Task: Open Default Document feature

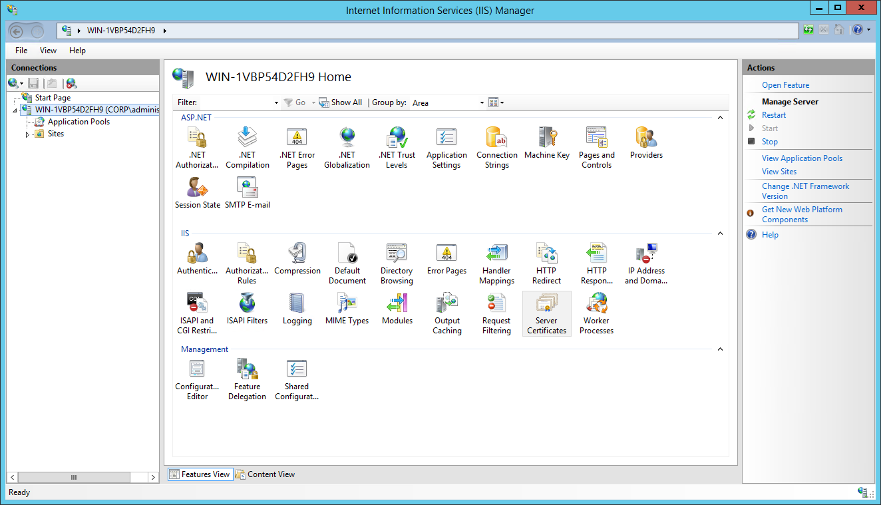Action: pyautogui.click(x=347, y=263)
